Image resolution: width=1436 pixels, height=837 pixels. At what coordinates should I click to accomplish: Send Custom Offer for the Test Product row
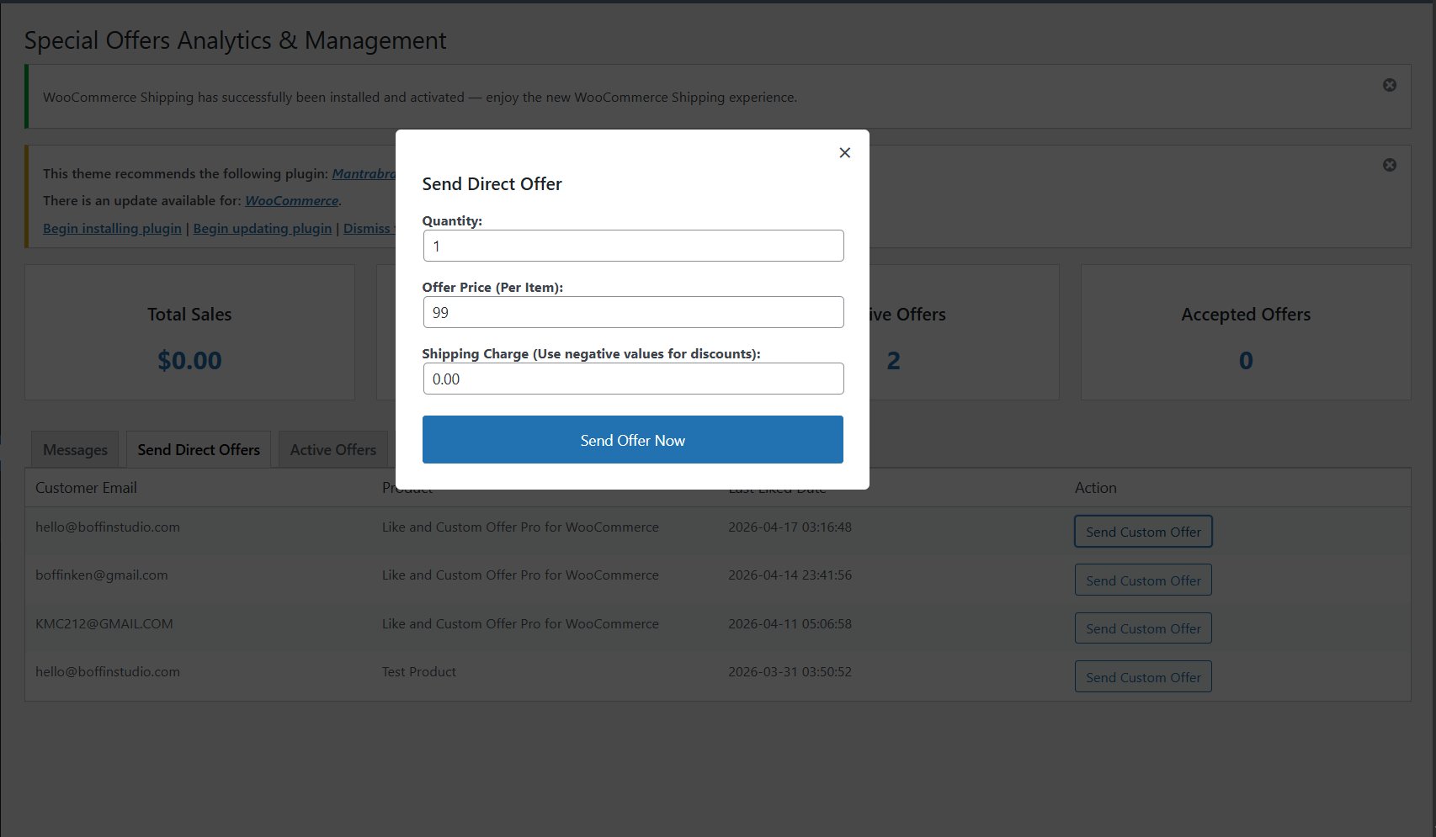(1142, 677)
